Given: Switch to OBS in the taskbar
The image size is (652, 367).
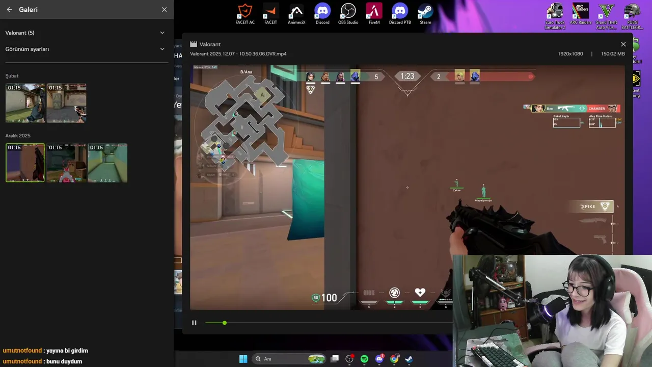Looking at the screenshot, I should point(349,359).
